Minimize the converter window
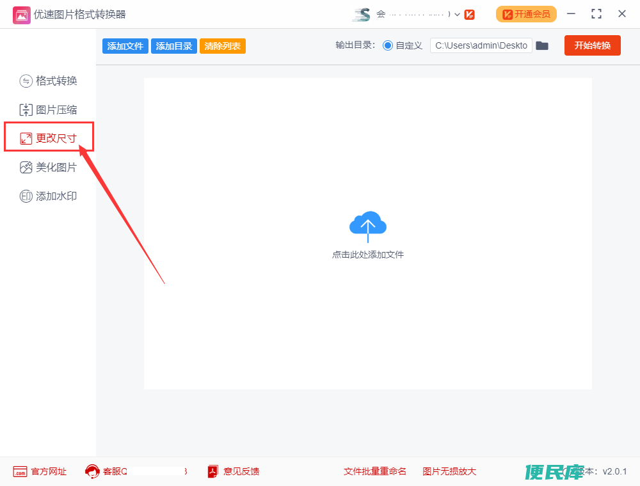The width and height of the screenshot is (640, 486). click(x=571, y=14)
